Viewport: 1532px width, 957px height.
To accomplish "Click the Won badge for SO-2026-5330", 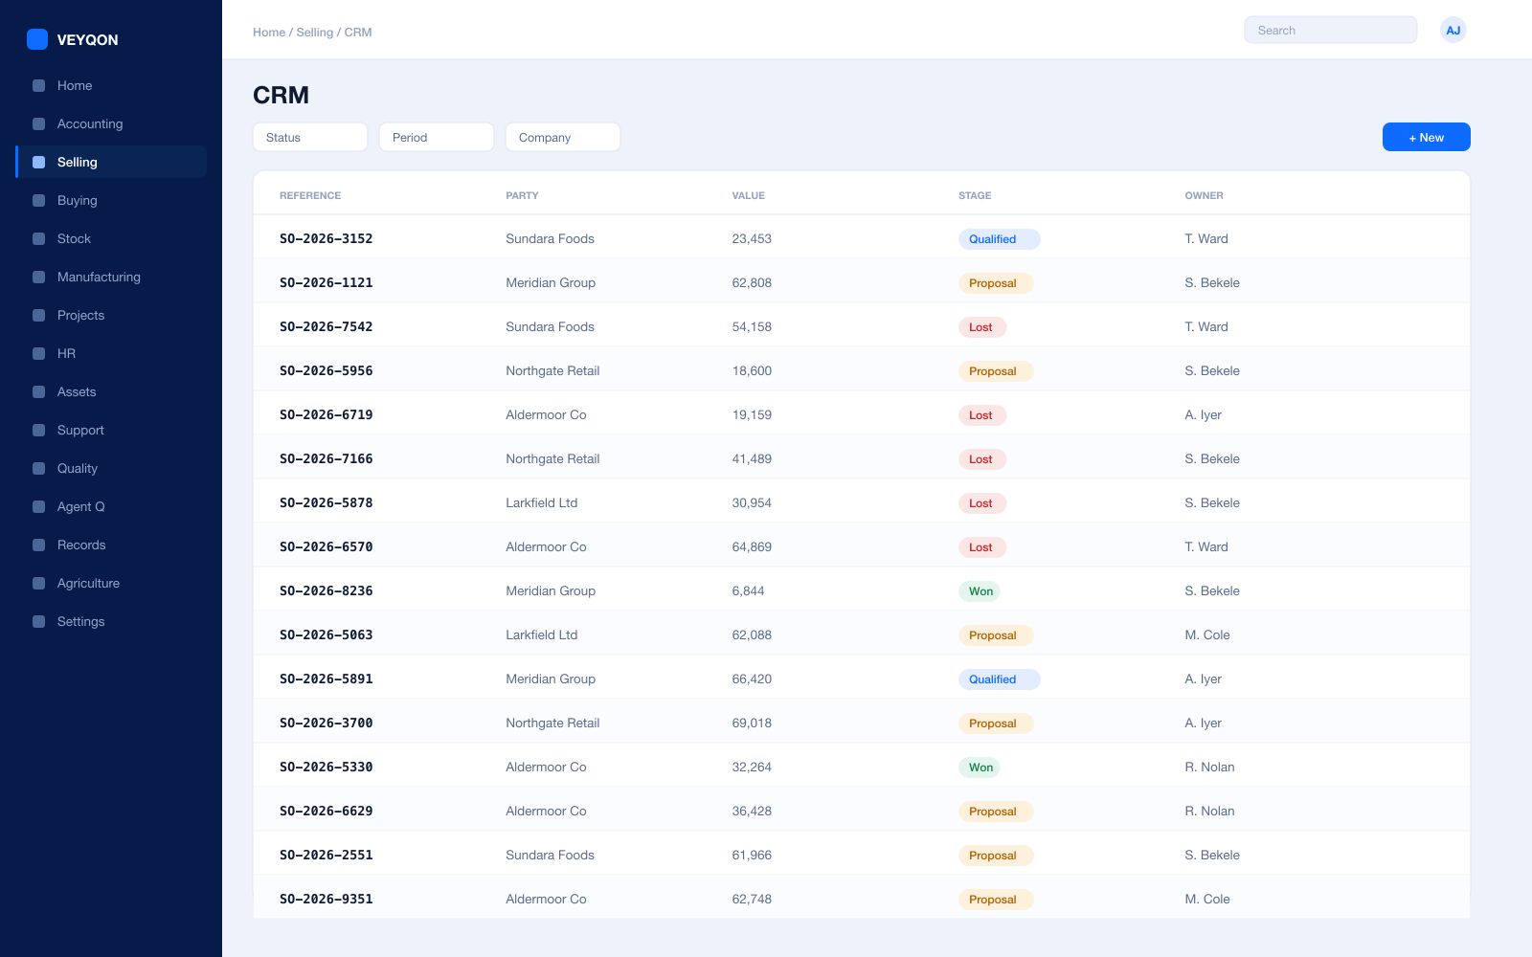I will (980, 768).
